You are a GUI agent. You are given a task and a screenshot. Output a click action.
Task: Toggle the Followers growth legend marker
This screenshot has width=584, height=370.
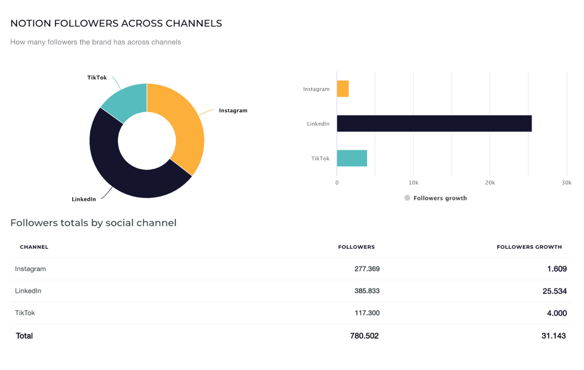407,198
